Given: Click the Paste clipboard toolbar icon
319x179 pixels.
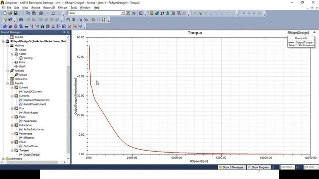Looking at the screenshot, I should click(34, 13).
